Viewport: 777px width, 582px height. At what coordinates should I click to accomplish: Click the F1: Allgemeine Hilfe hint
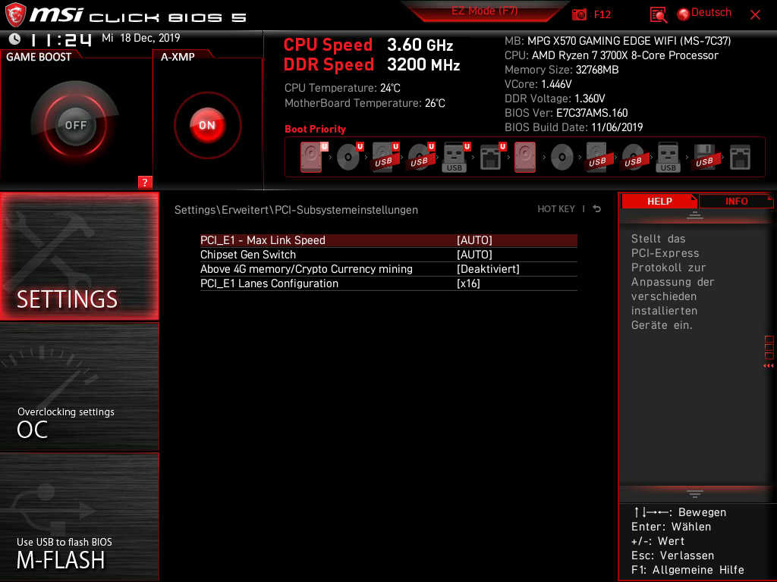click(x=687, y=570)
